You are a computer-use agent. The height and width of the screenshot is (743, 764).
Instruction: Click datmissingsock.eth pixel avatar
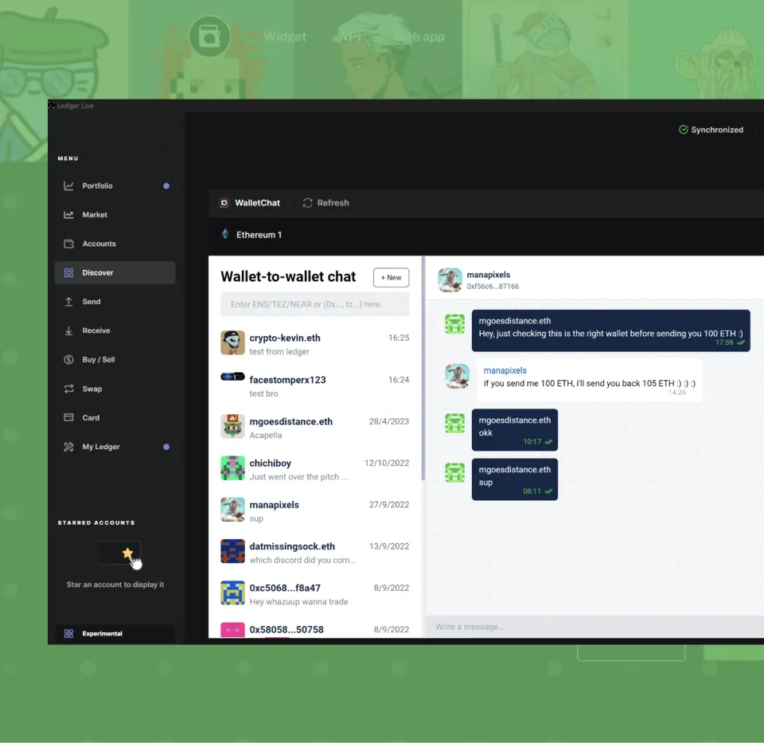(x=233, y=551)
